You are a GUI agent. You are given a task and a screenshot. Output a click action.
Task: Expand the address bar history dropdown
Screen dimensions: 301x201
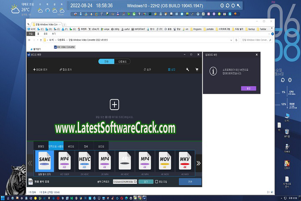click(x=231, y=40)
